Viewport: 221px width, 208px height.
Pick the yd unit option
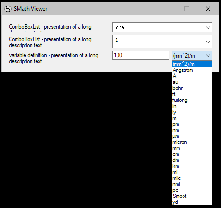(192, 202)
